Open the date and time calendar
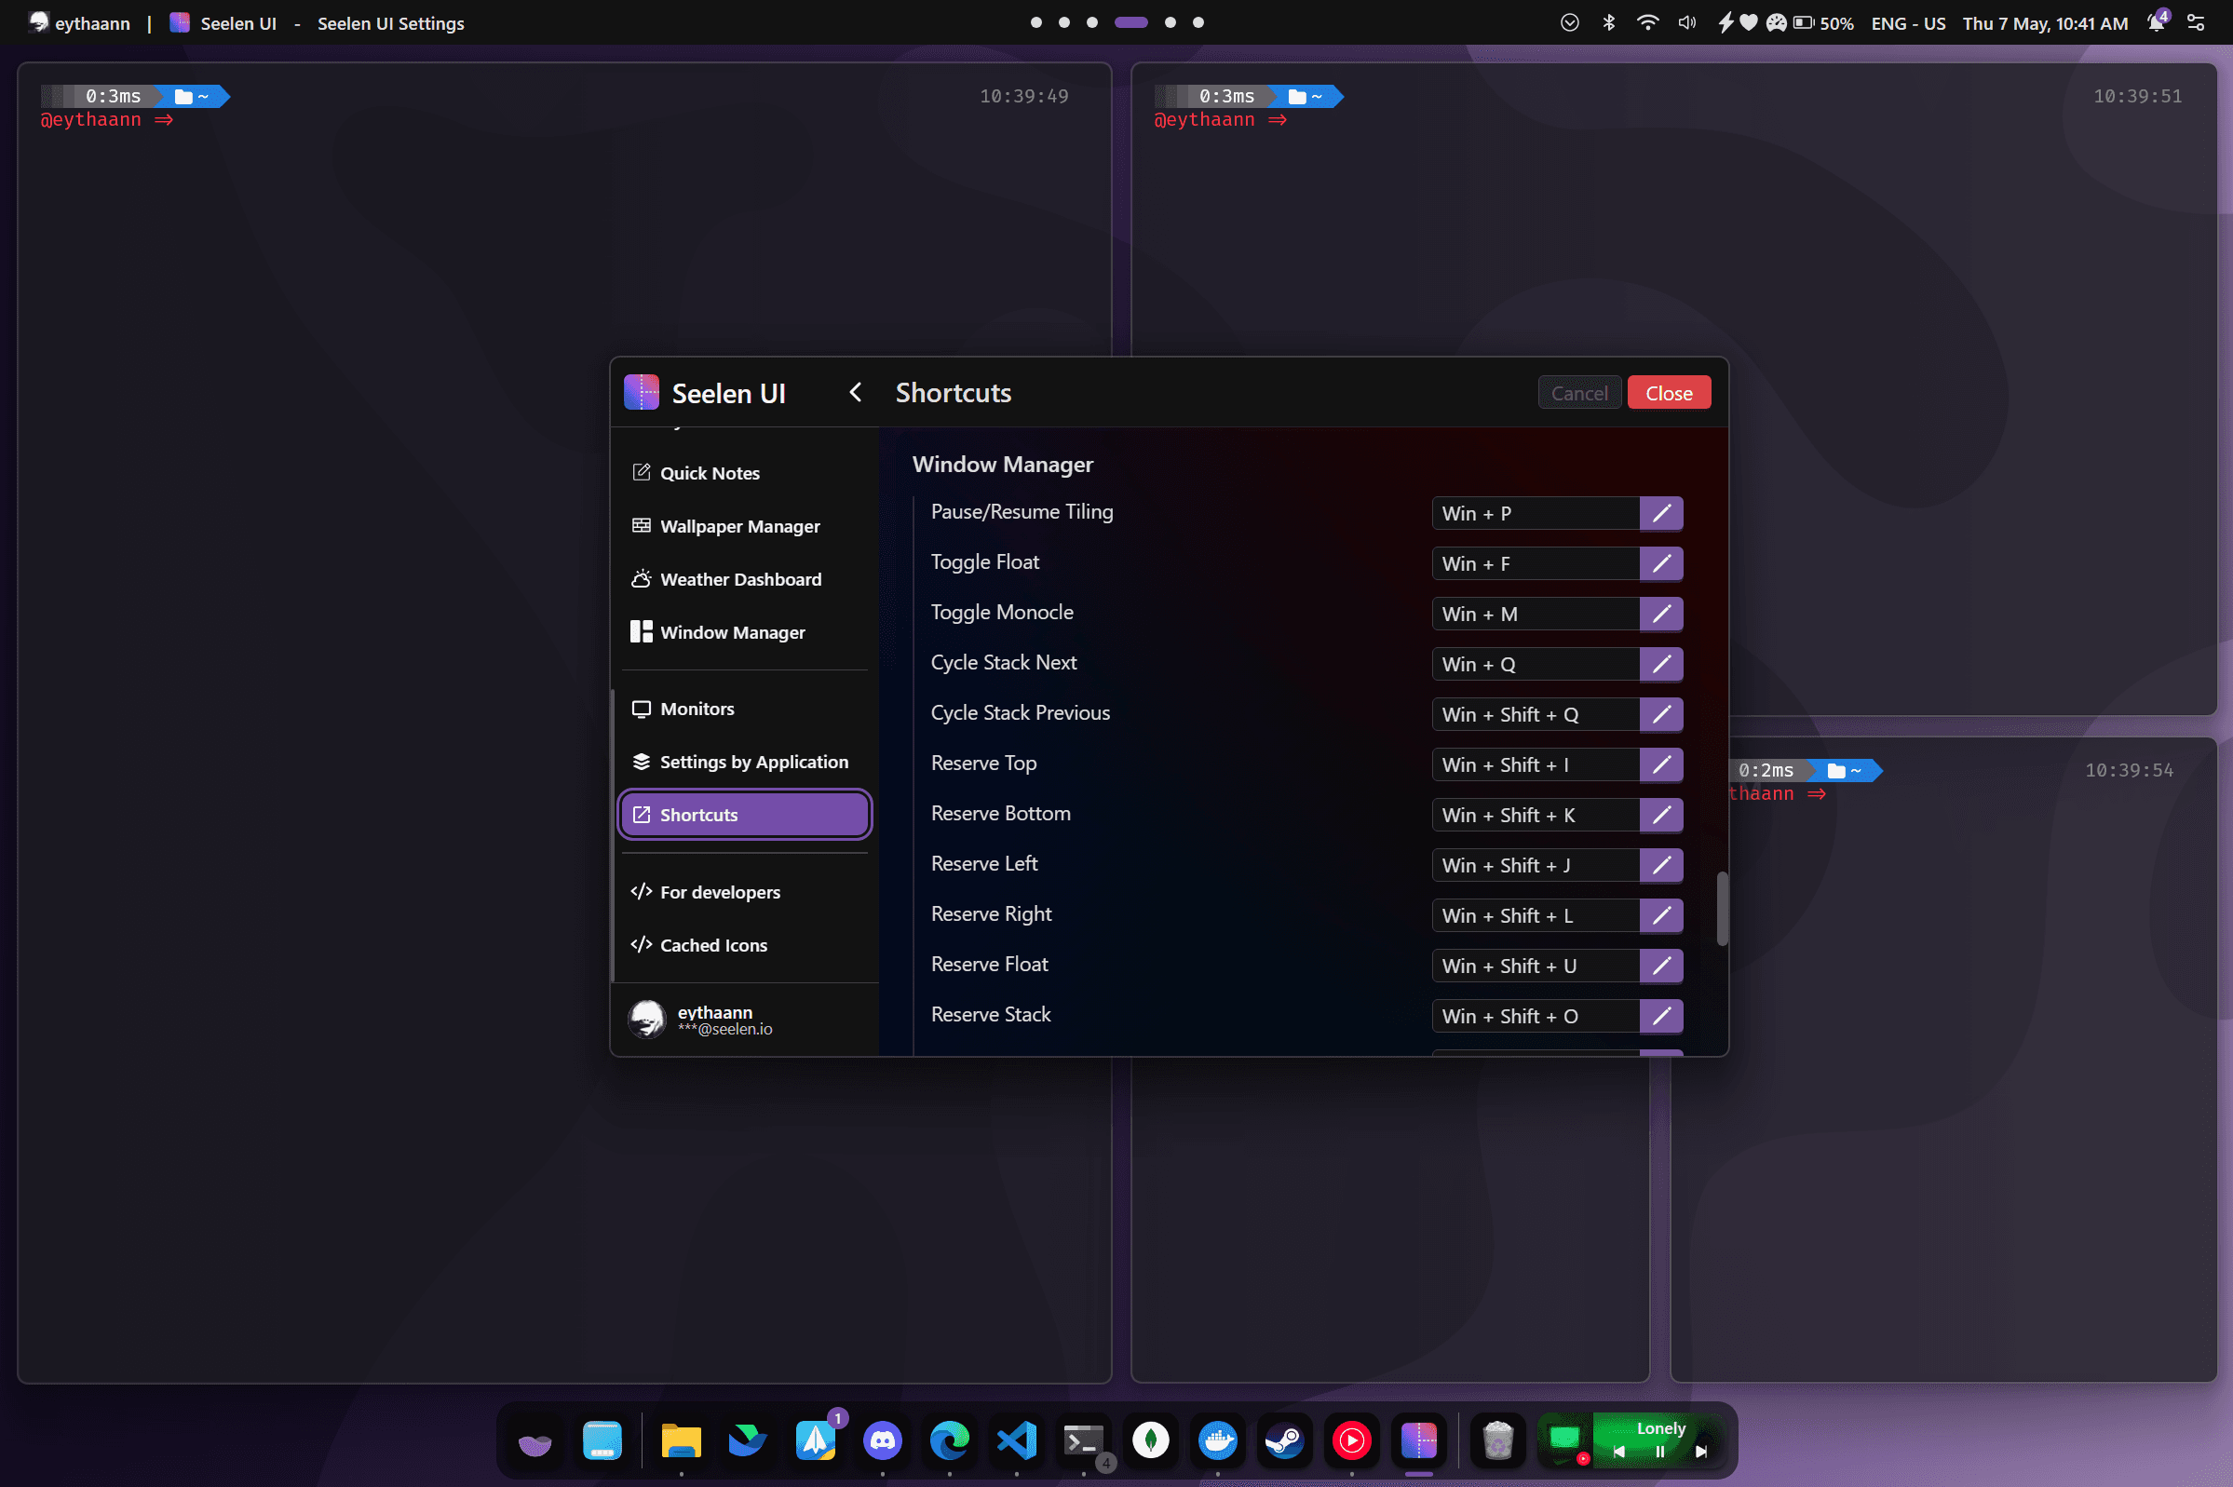 tap(2044, 23)
